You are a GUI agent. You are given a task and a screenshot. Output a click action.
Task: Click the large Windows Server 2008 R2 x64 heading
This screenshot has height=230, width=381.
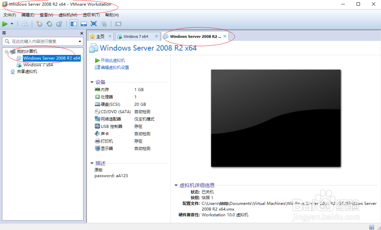coord(148,48)
